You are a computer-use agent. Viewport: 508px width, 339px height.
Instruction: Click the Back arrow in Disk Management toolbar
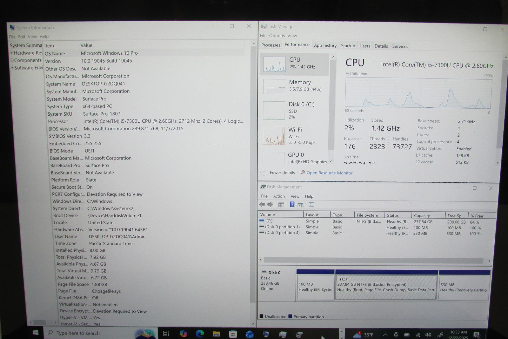pyautogui.click(x=262, y=205)
